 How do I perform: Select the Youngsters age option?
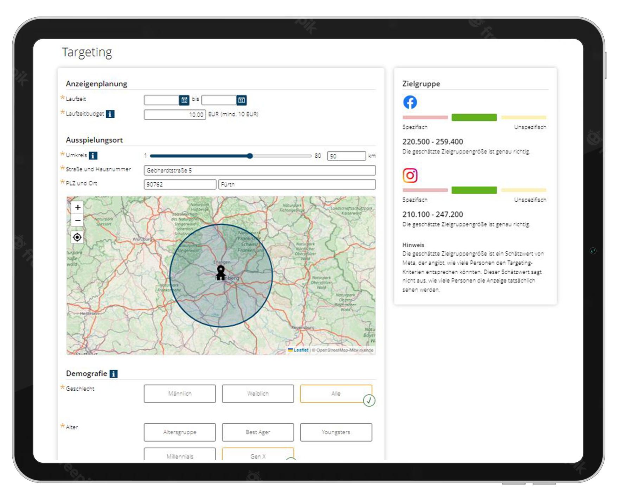[336, 432]
